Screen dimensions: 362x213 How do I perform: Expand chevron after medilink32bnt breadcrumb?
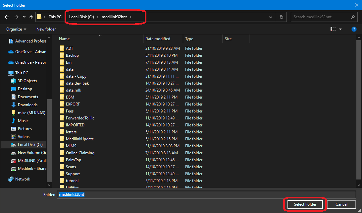coord(131,17)
